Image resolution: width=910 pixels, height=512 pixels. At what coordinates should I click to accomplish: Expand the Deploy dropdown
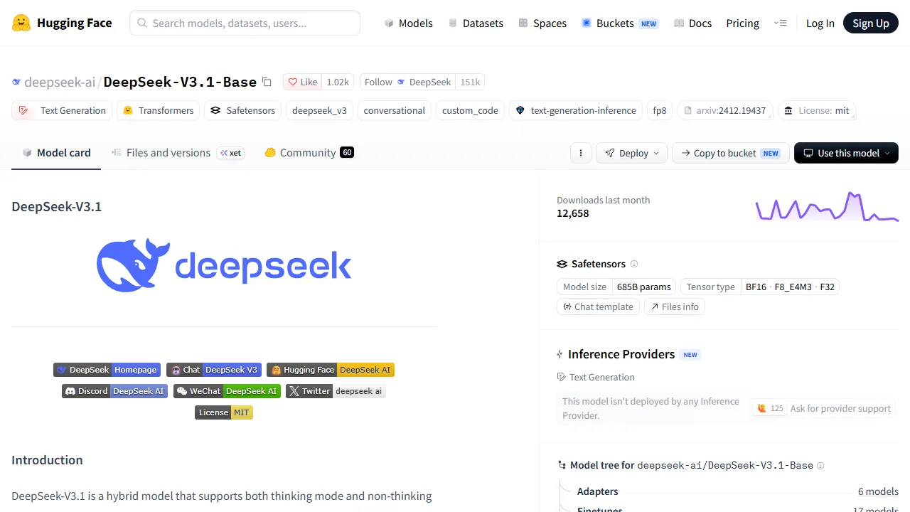pyautogui.click(x=632, y=153)
